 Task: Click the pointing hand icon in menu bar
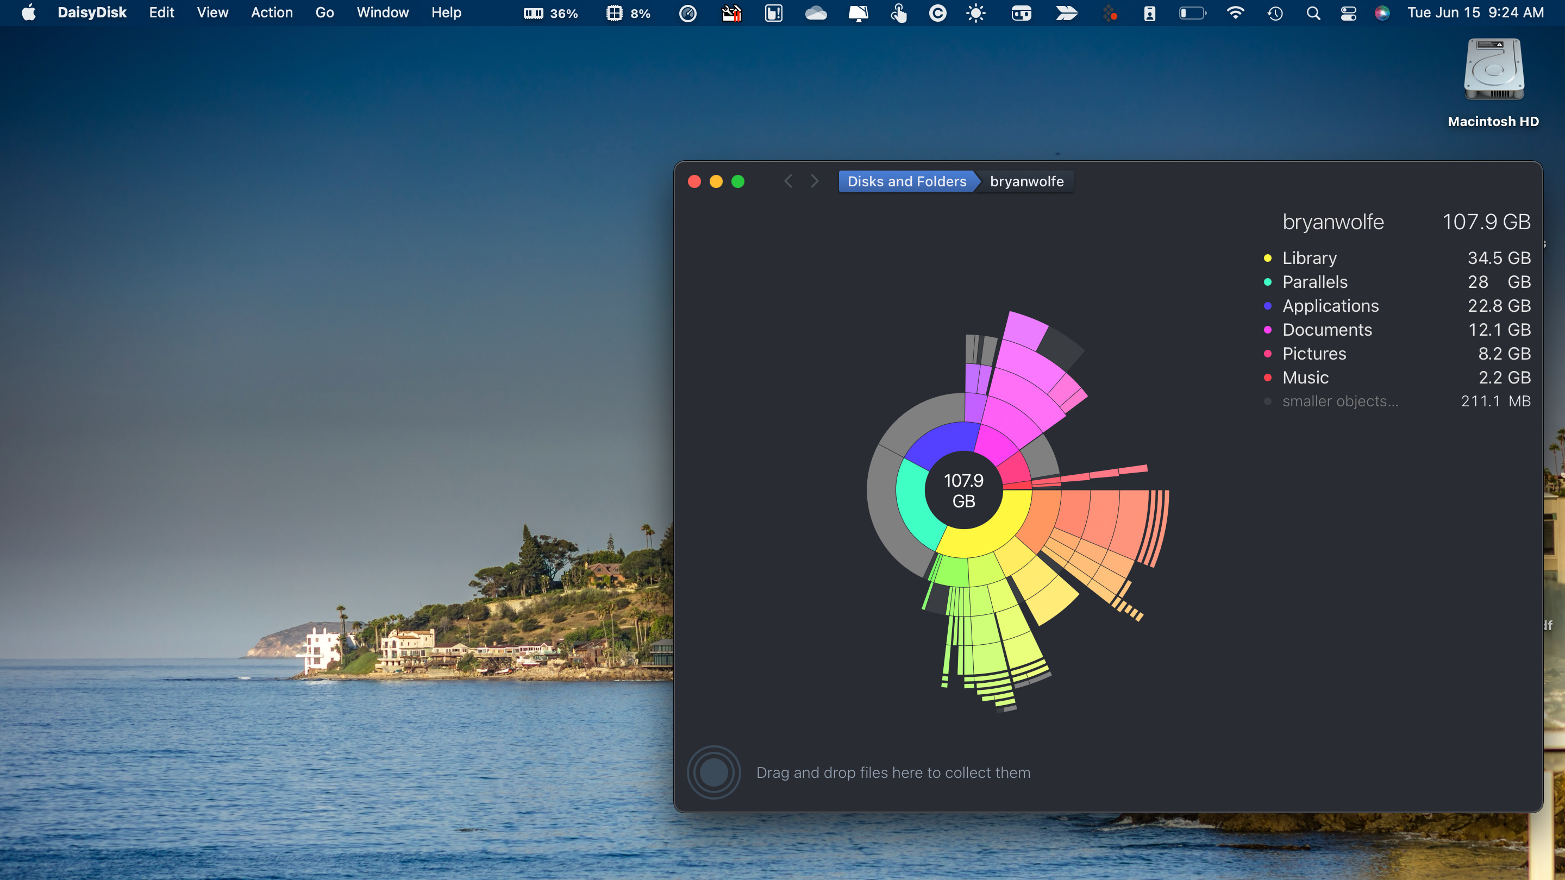click(x=899, y=12)
